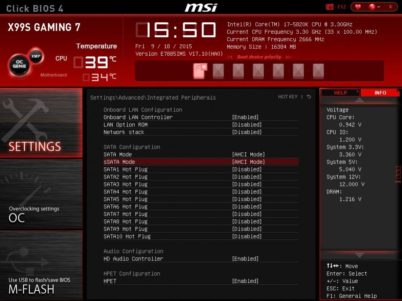Select the Onboard LAN Configuration heading
Viewport: 402px width, 301px height.
point(143,110)
